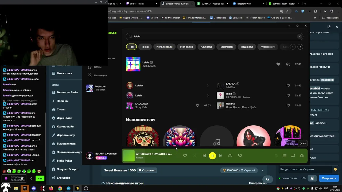Click the purple microphone icon in chat

[6, 178]
